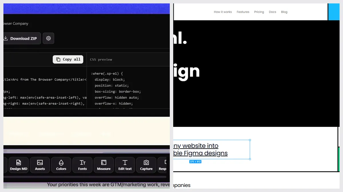Image resolution: width=343 pixels, height=192 pixels.
Task: Click the 'owser Company' heading text
Action: click(x=16, y=24)
